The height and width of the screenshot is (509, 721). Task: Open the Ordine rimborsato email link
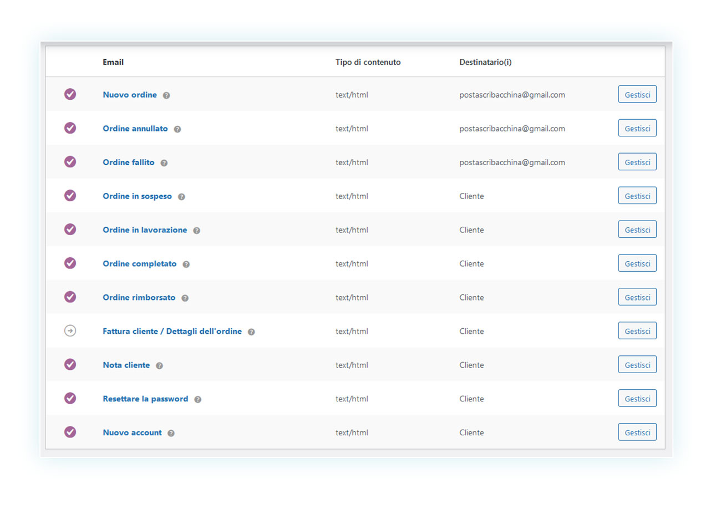139,298
